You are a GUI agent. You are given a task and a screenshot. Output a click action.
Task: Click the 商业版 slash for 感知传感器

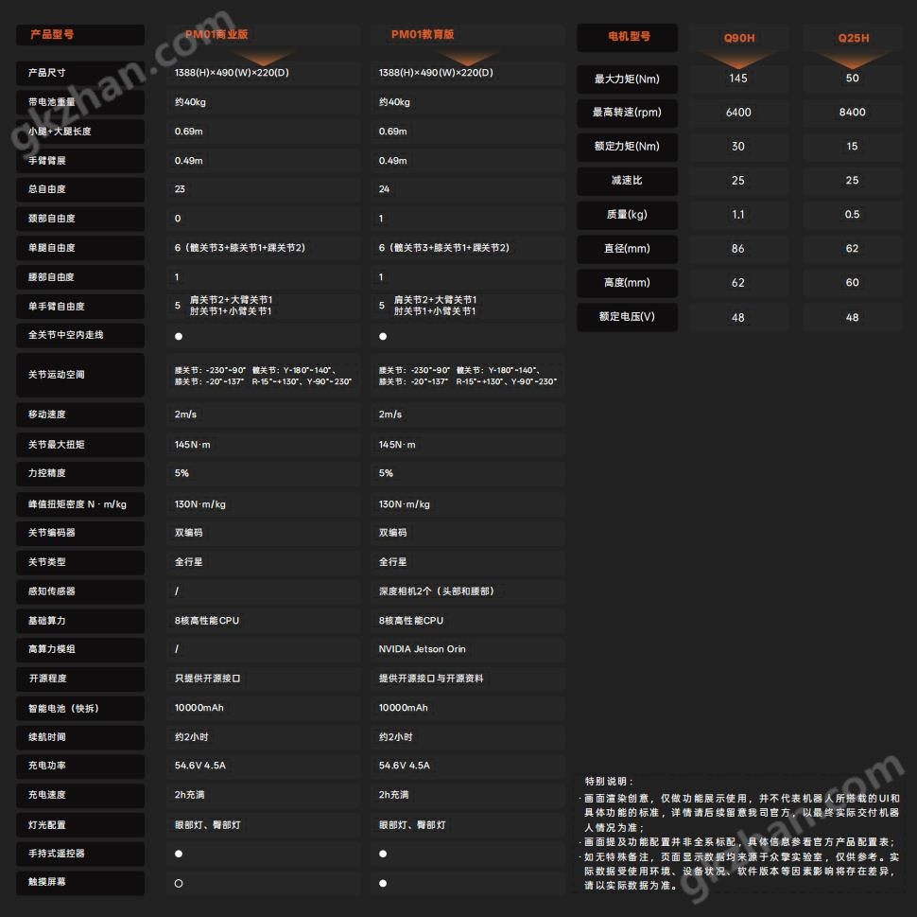[177, 591]
